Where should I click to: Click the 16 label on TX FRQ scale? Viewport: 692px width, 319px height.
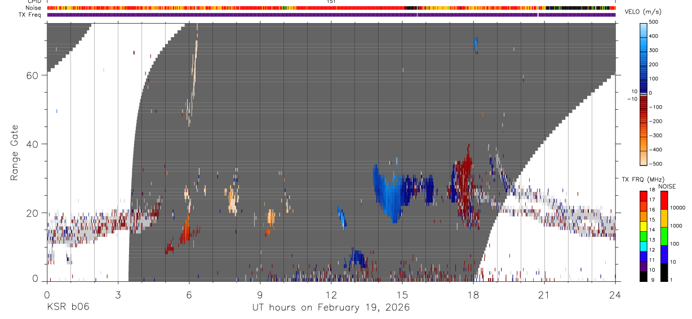(x=653, y=211)
